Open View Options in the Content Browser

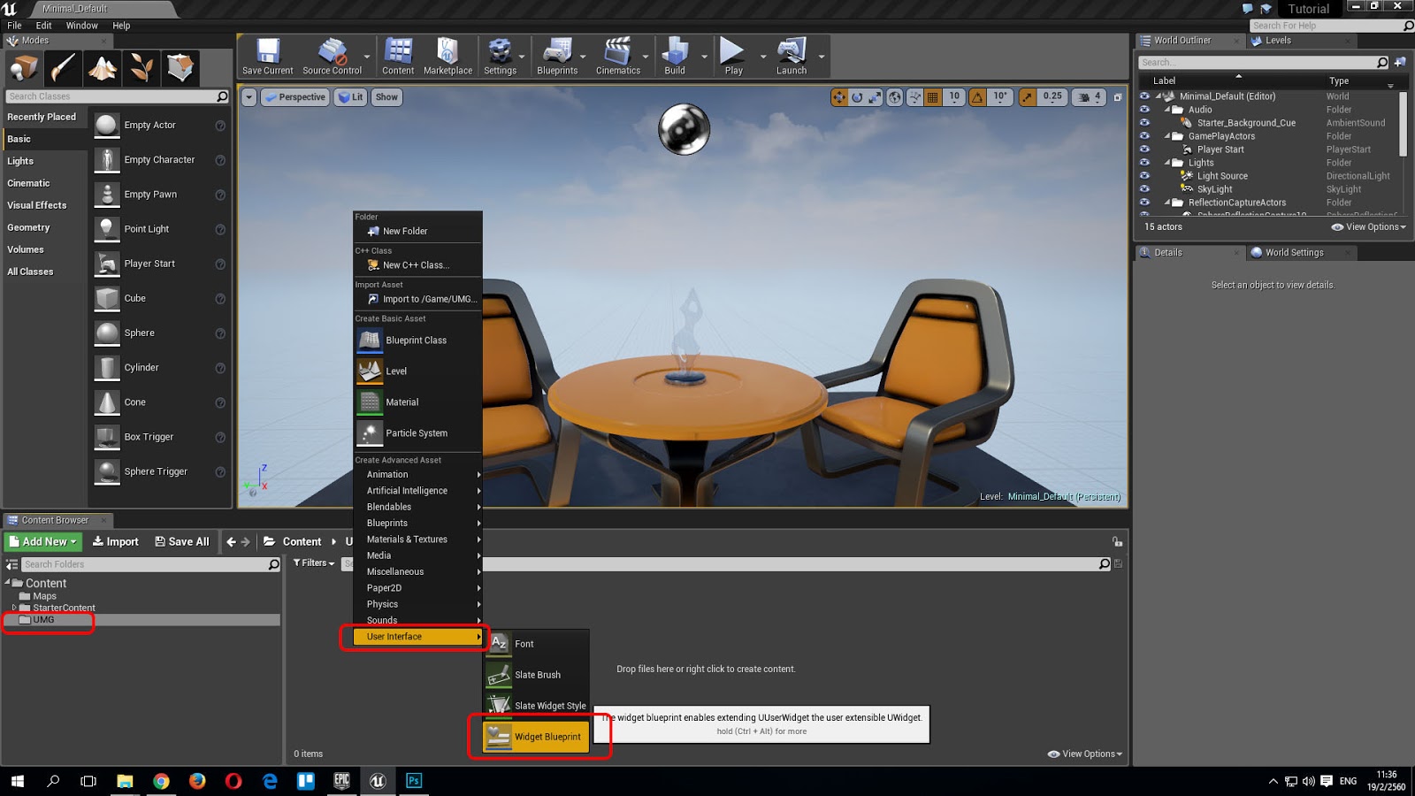pyautogui.click(x=1083, y=754)
